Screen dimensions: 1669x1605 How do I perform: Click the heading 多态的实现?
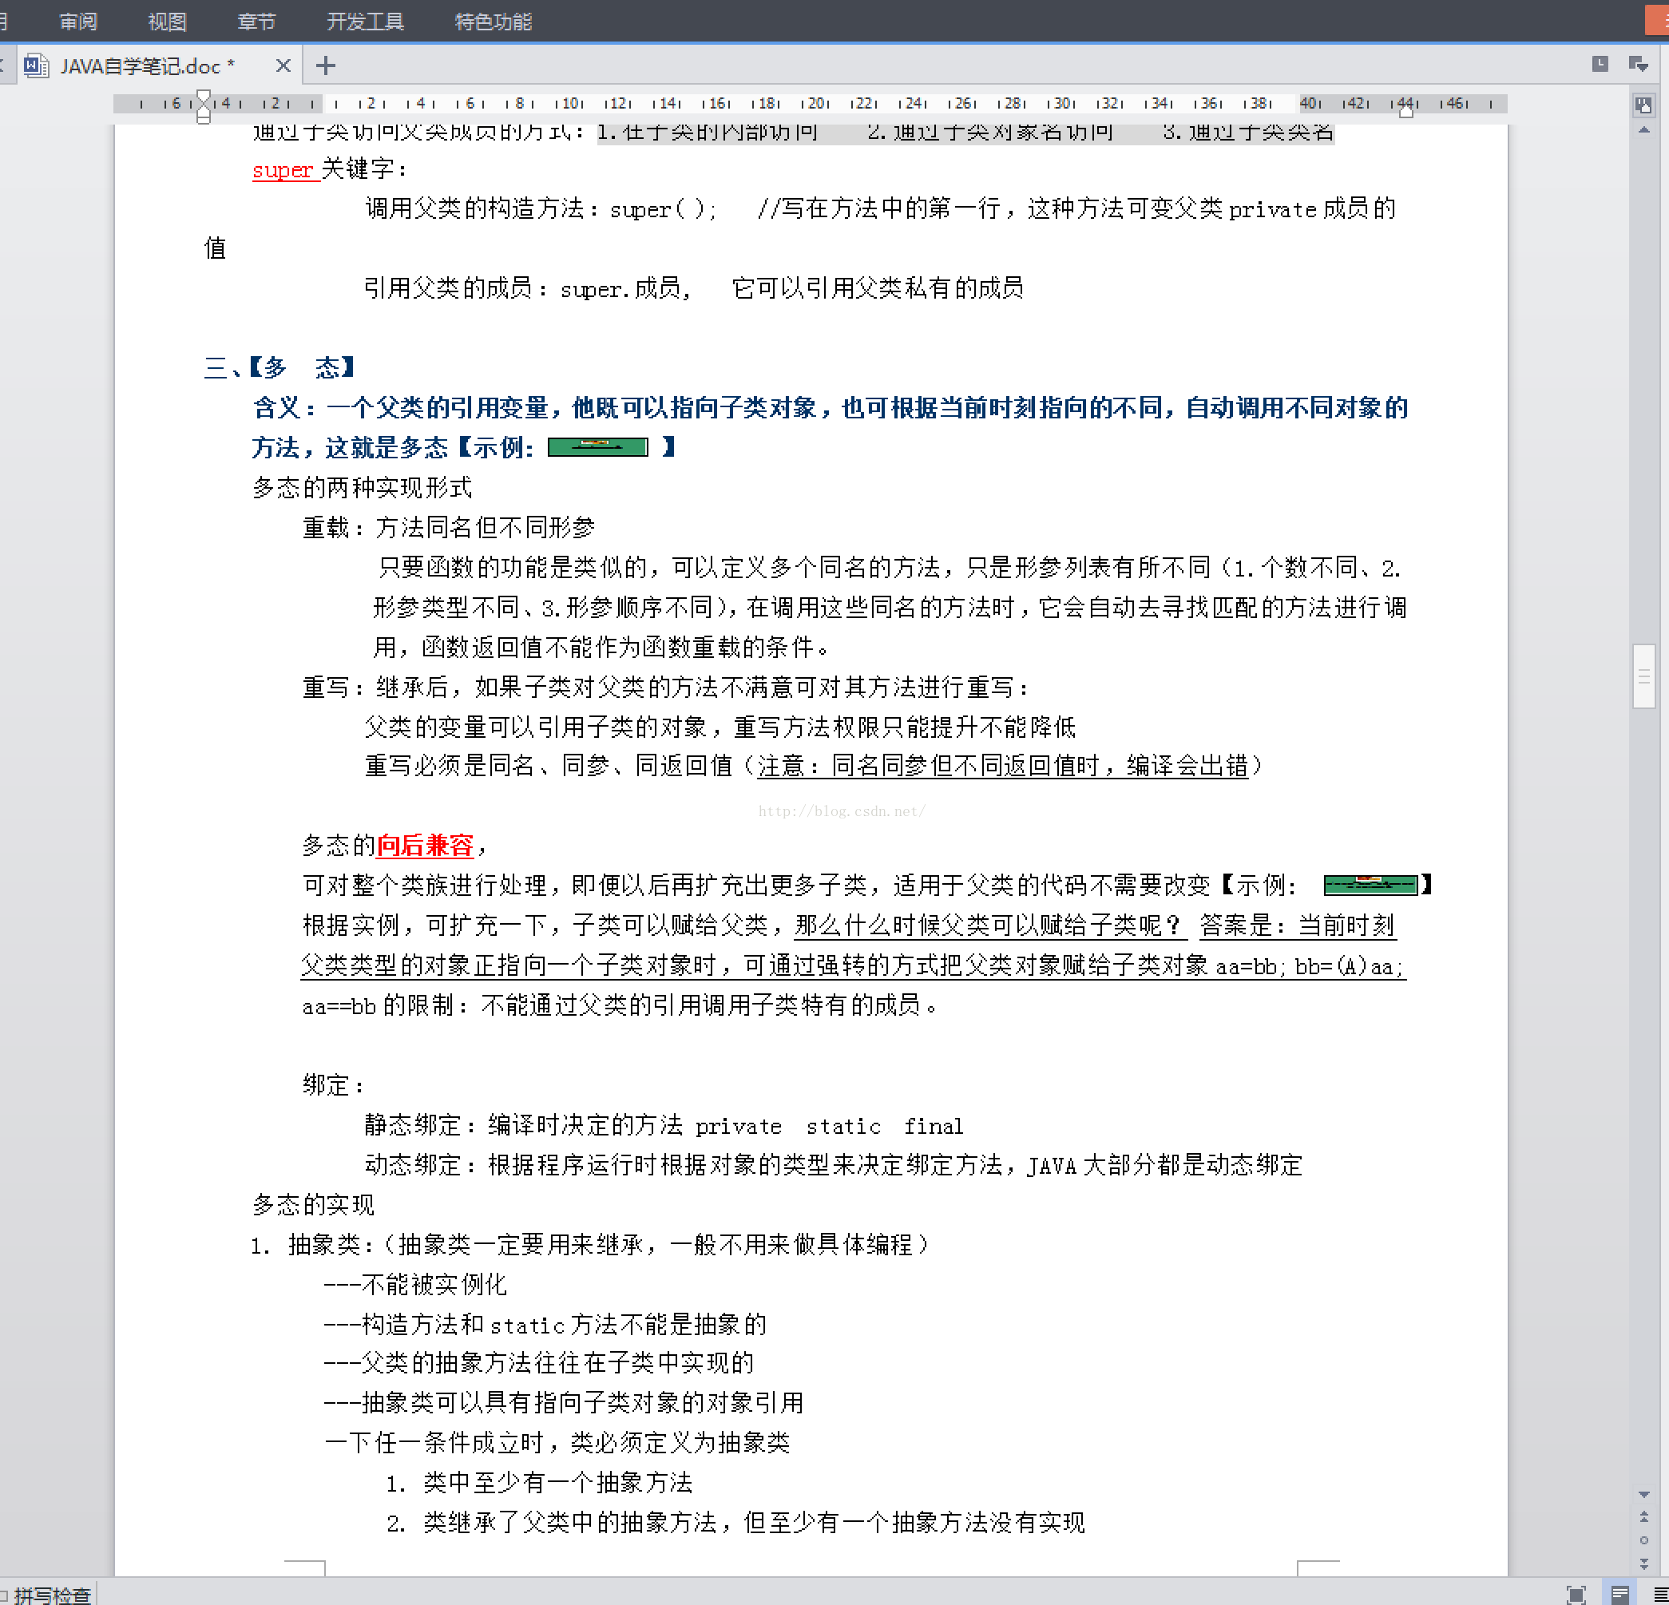[313, 1205]
